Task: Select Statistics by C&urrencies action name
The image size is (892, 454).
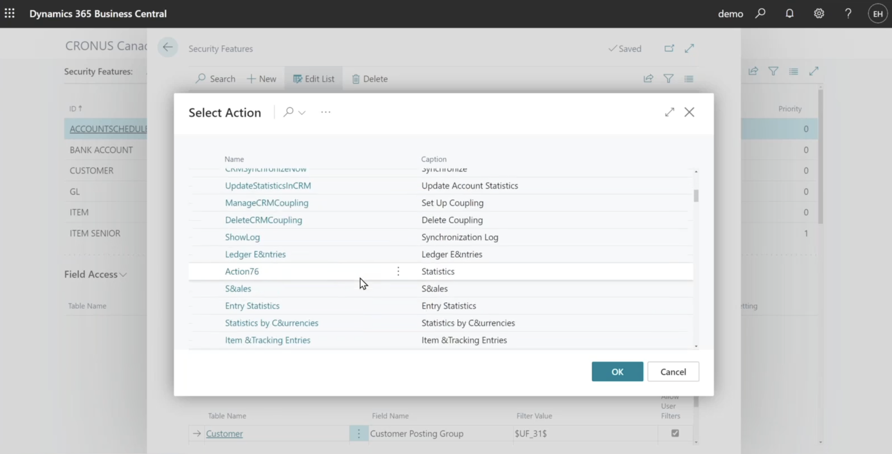Action: point(271,323)
